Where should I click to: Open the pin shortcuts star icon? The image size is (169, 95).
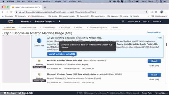coord(59,21)
